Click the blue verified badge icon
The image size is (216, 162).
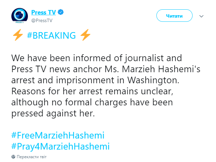click(x=61, y=12)
